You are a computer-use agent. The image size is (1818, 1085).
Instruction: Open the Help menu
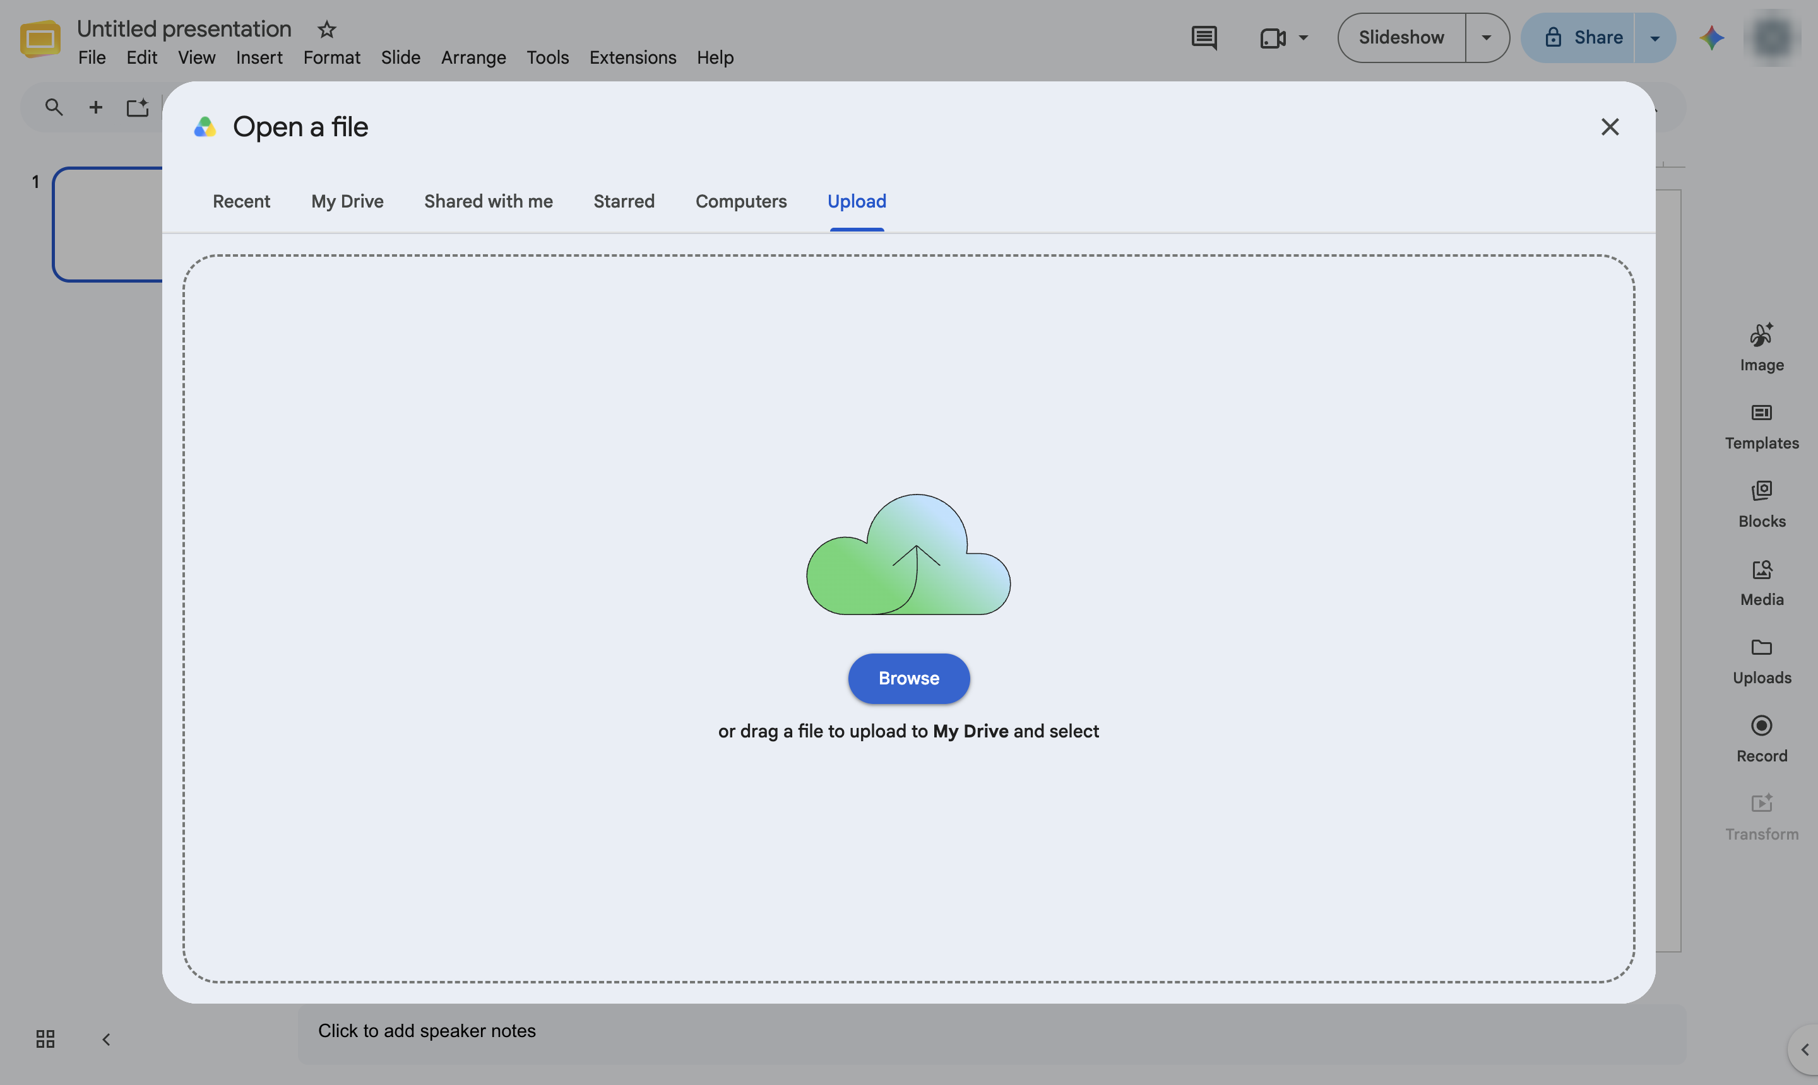click(x=715, y=58)
